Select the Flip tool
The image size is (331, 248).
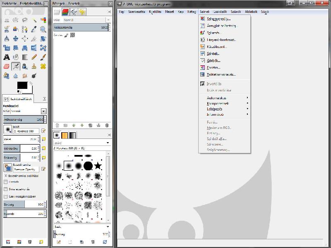pyautogui.click(x=34, y=48)
